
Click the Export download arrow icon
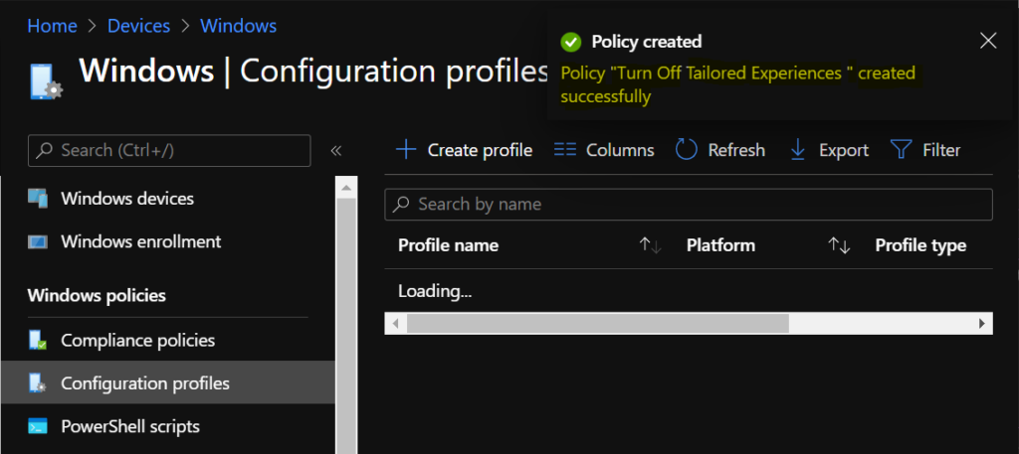pyautogui.click(x=797, y=150)
